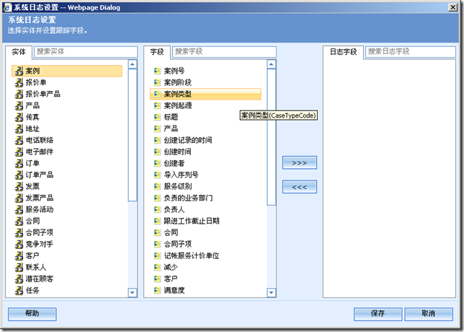This screenshot has width=464, height=332.
Task: Close the 系统日志设置 dialog
Action: [452, 7]
